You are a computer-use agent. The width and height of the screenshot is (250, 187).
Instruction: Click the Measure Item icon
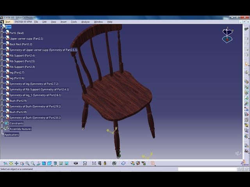pyautogui.click(x=100, y=163)
